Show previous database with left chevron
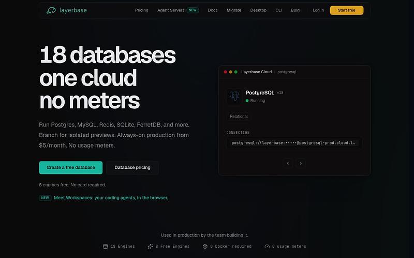414x258 pixels. click(x=288, y=163)
